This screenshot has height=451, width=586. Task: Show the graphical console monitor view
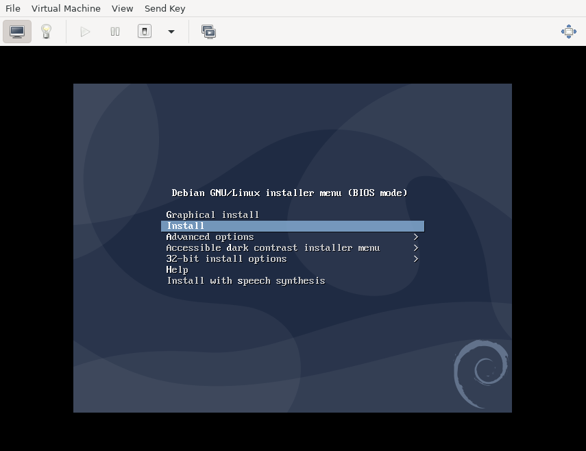pyautogui.click(x=17, y=32)
